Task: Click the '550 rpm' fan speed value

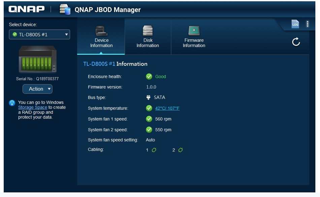Action: (163, 130)
